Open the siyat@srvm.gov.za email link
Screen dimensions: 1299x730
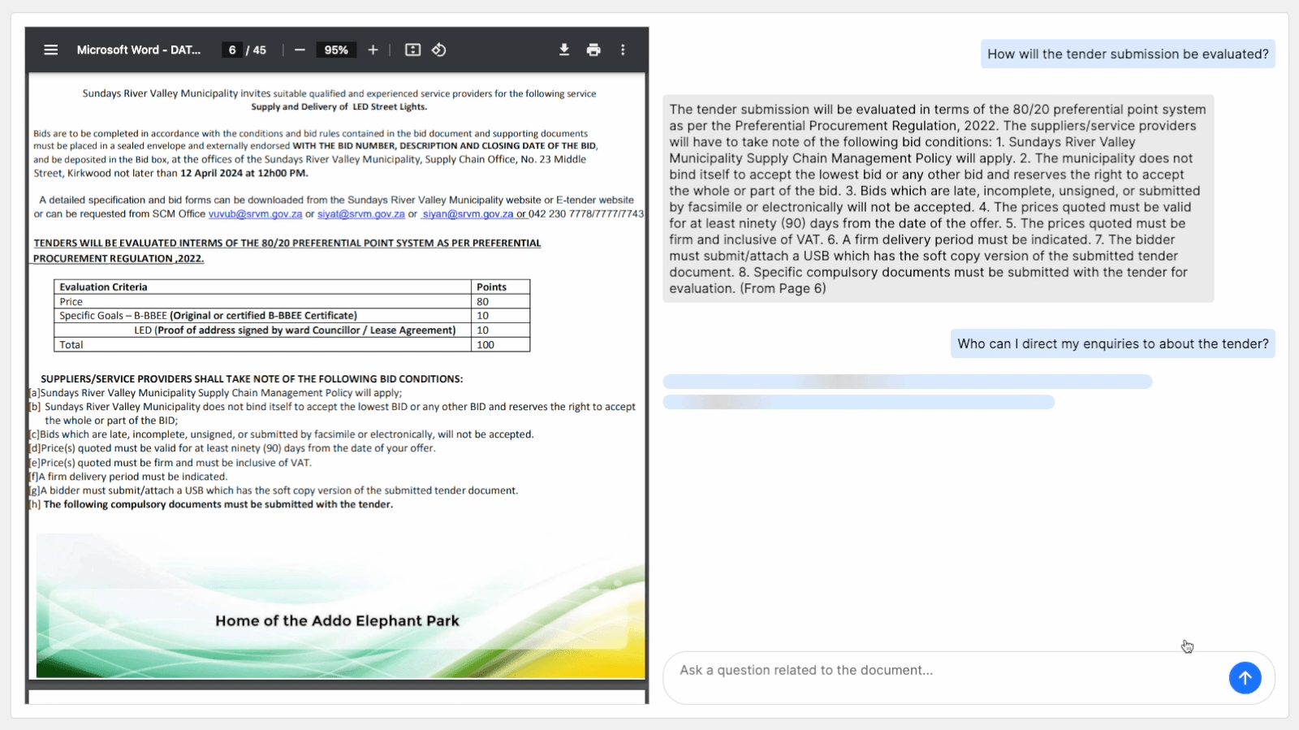[360, 214]
